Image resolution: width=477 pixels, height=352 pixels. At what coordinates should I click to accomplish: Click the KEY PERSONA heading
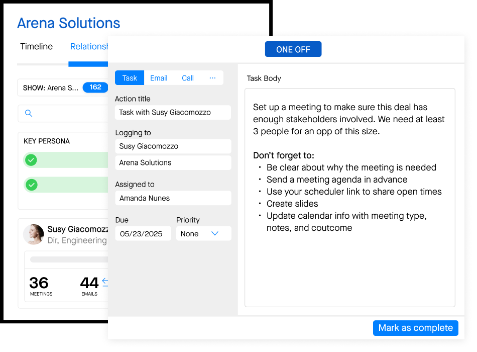[47, 141]
